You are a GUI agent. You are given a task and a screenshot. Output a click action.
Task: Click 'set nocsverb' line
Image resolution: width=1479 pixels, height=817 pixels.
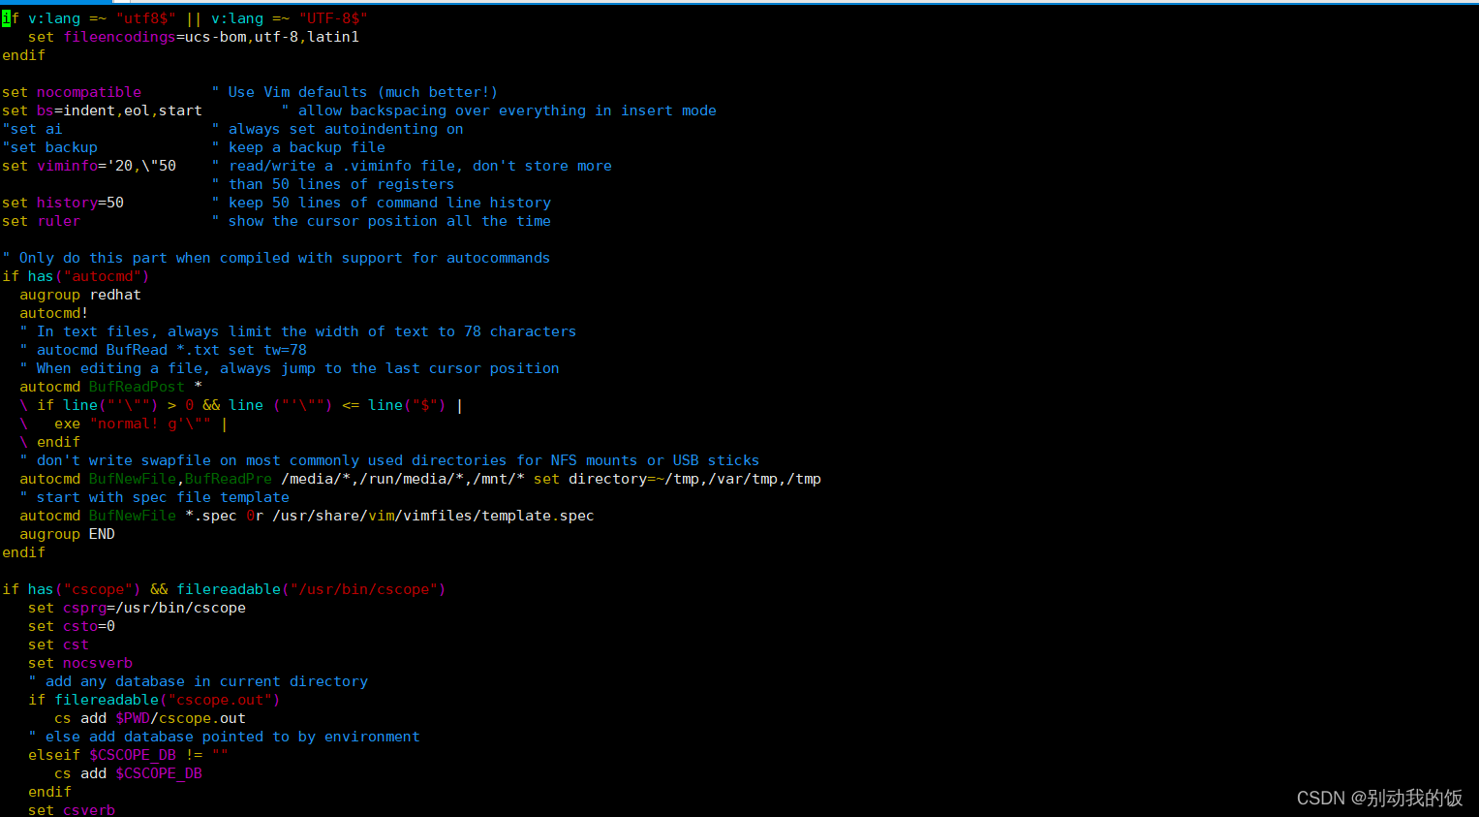click(80, 663)
